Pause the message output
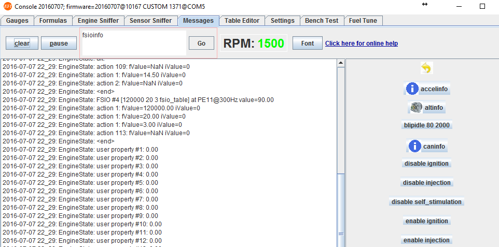The image size is (499, 247). 59,43
